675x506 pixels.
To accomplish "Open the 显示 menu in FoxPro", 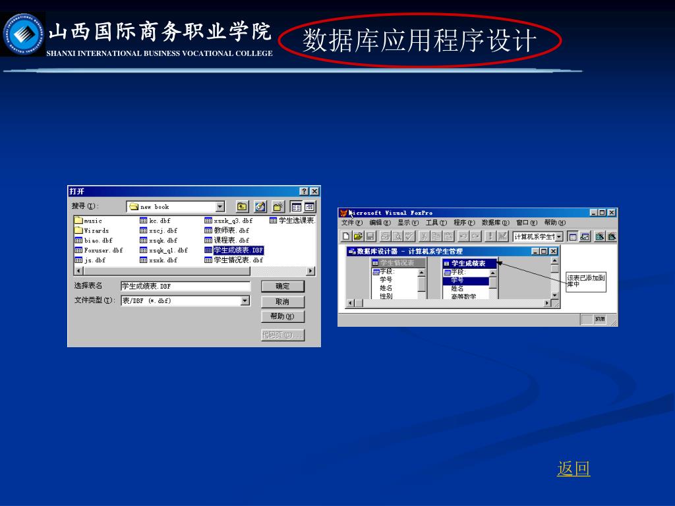I will click(407, 223).
